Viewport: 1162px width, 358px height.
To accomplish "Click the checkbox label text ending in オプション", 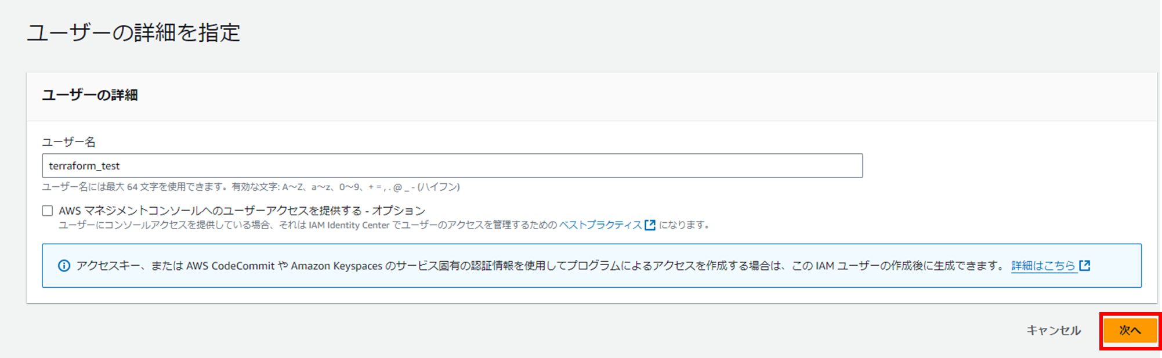I will [242, 211].
